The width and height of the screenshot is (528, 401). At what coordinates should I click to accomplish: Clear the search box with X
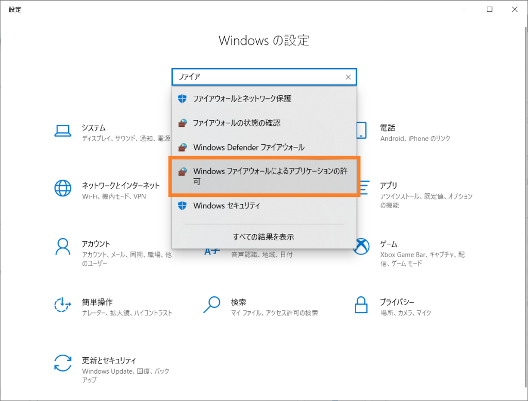point(348,77)
